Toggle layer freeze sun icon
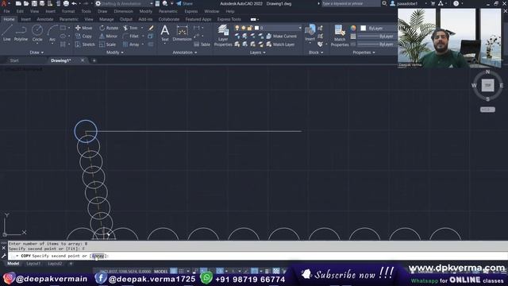 point(244,28)
